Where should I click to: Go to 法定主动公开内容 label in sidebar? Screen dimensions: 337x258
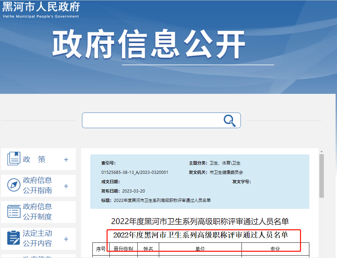[x=37, y=238]
